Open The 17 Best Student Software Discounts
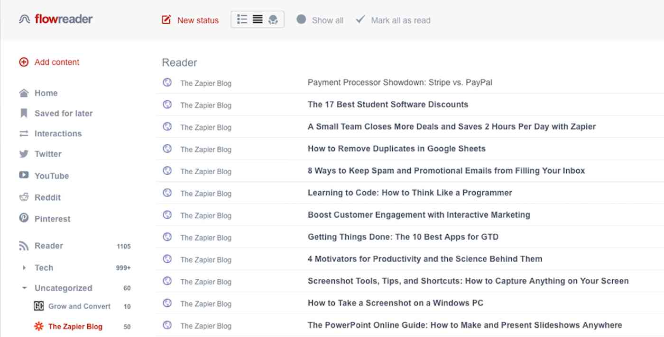This screenshot has width=664, height=337. 388,105
